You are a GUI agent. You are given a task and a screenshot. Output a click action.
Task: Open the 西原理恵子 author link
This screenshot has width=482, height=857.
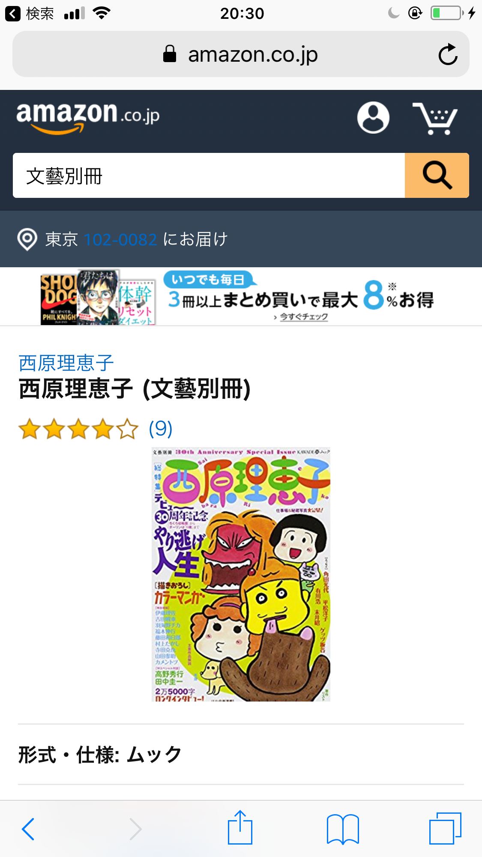[x=66, y=363]
